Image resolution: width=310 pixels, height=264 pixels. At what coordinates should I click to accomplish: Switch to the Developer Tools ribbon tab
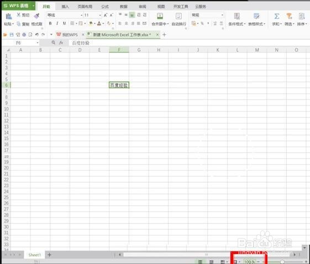[x=181, y=7]
